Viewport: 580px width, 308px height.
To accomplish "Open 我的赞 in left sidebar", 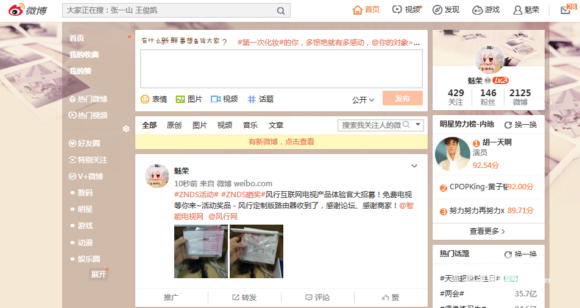I will (x=80, y=71).
